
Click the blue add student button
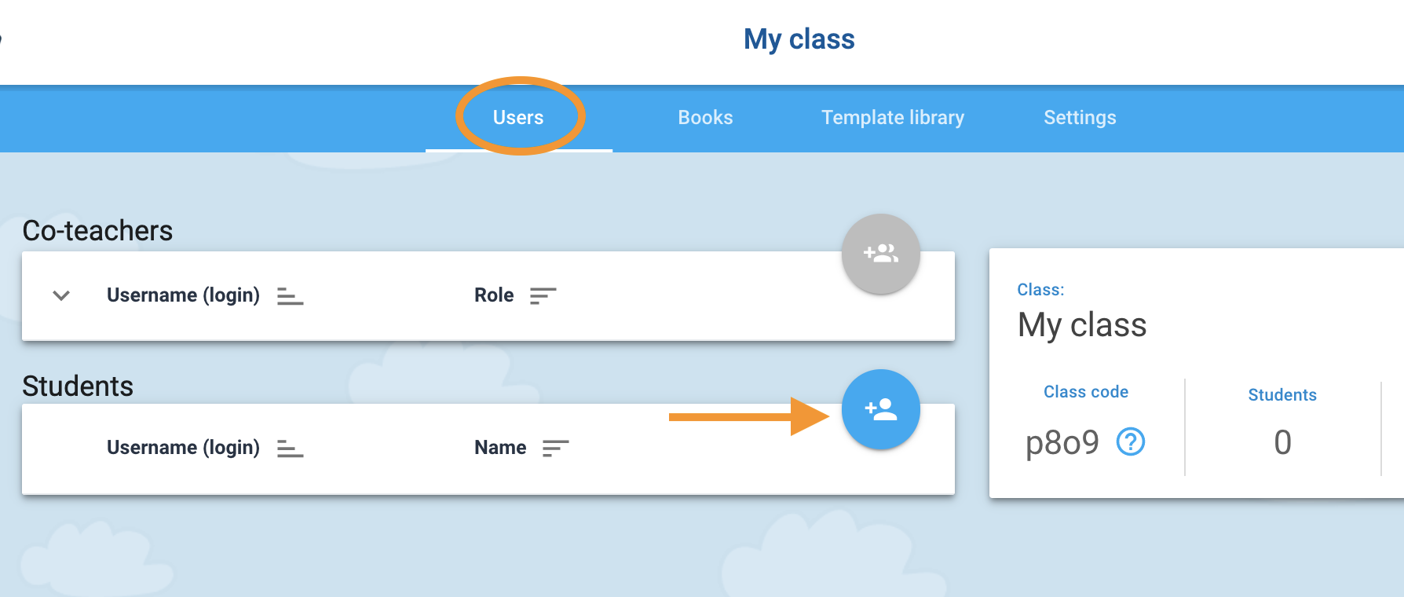click(x=880, y=409)
